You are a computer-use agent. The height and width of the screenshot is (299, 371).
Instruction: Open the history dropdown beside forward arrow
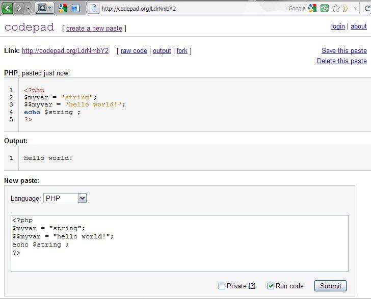(x=28, y=8)
